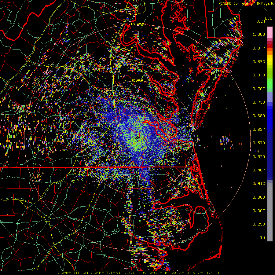The image size is (275, 275).
Task: Click the 12:01 timestamp
Action: pos(213,273)
